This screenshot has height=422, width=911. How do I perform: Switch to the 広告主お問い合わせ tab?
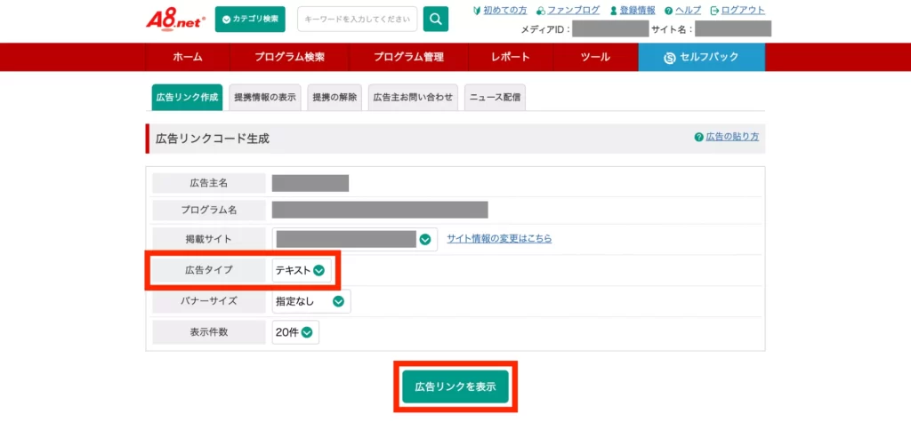(413, 98)
